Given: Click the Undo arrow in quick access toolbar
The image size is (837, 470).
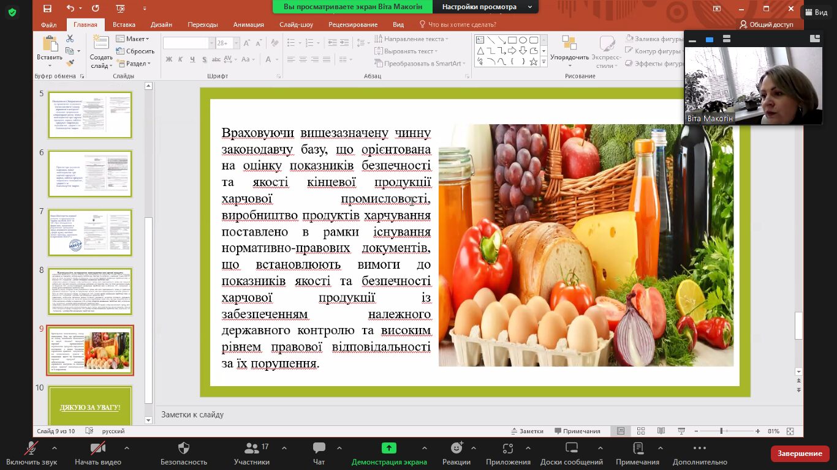Looking at the screenshot, I should click(x=70, y=9).
